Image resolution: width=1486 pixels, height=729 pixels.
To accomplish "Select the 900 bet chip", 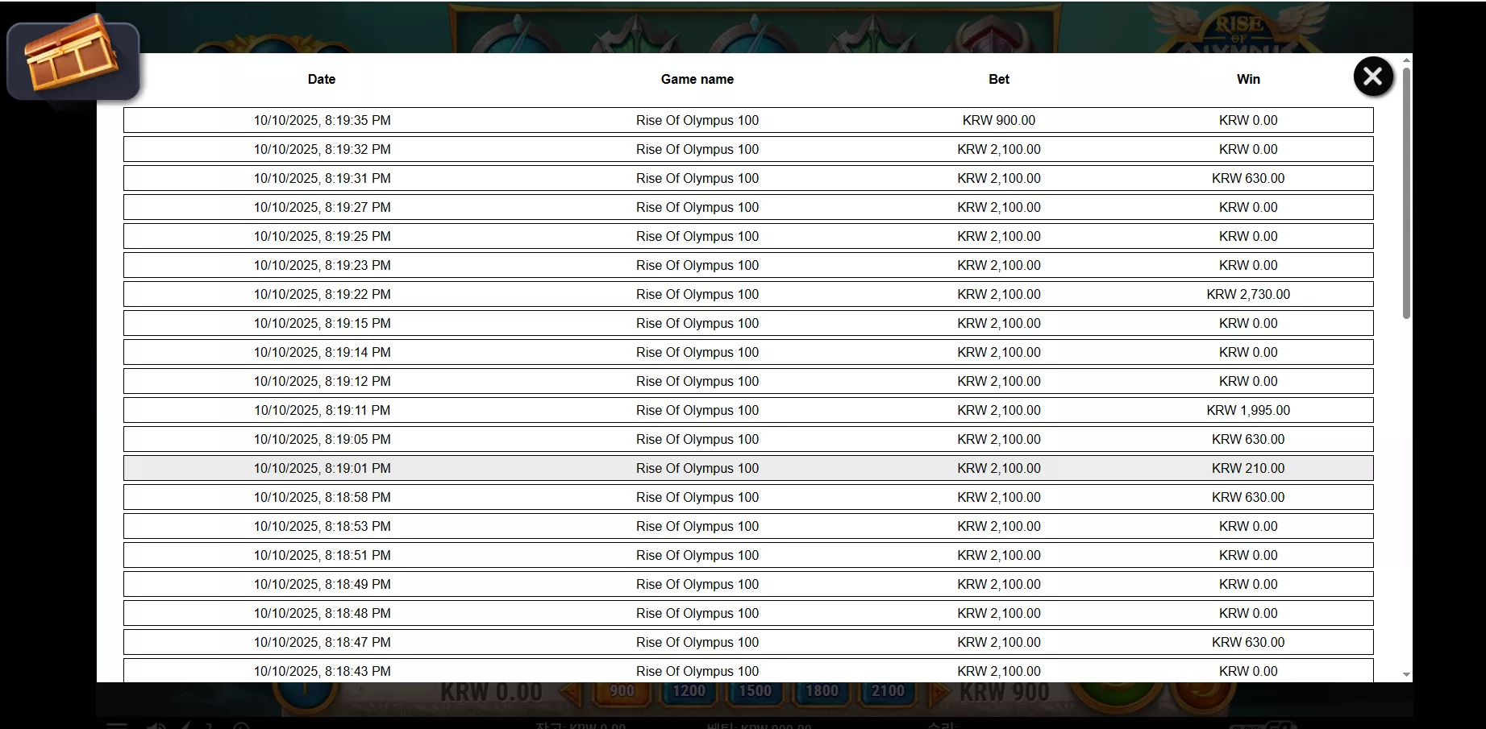I will [622, 691].
